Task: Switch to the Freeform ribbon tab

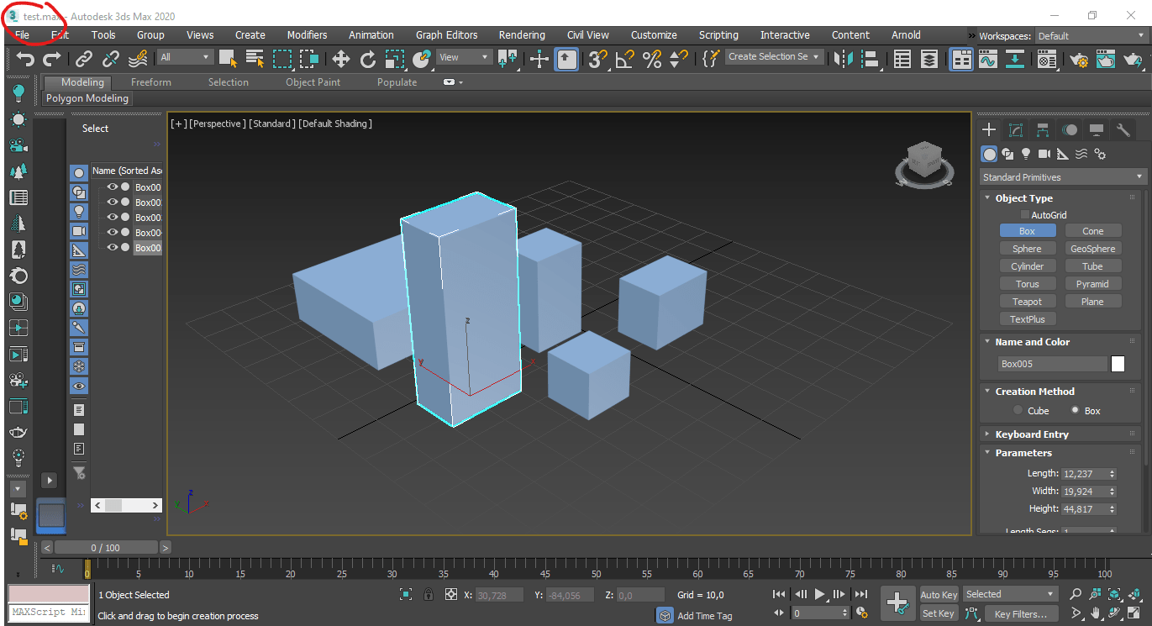Action: click(x=151, y=82)
